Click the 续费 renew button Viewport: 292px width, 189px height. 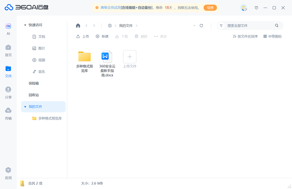pos(210,8)
